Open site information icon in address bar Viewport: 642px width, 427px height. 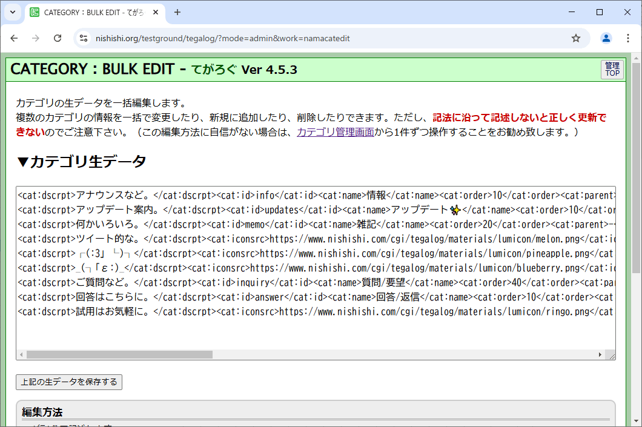click(84, 38)
